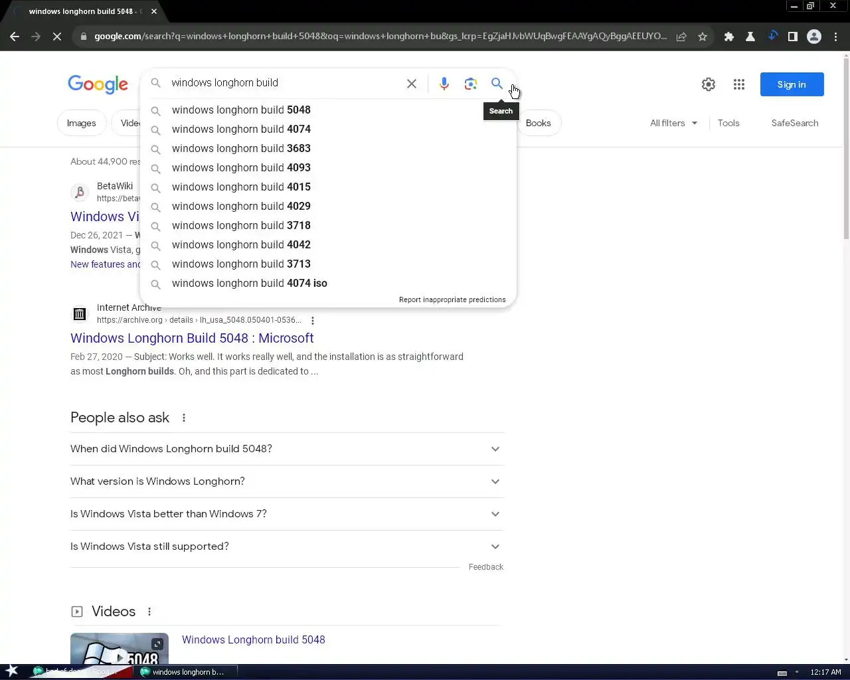Expand 'When did Windows Longhorn build 5048?'
Screen dimensions: 850x680
pyautogui.click(x=287, y=449)
